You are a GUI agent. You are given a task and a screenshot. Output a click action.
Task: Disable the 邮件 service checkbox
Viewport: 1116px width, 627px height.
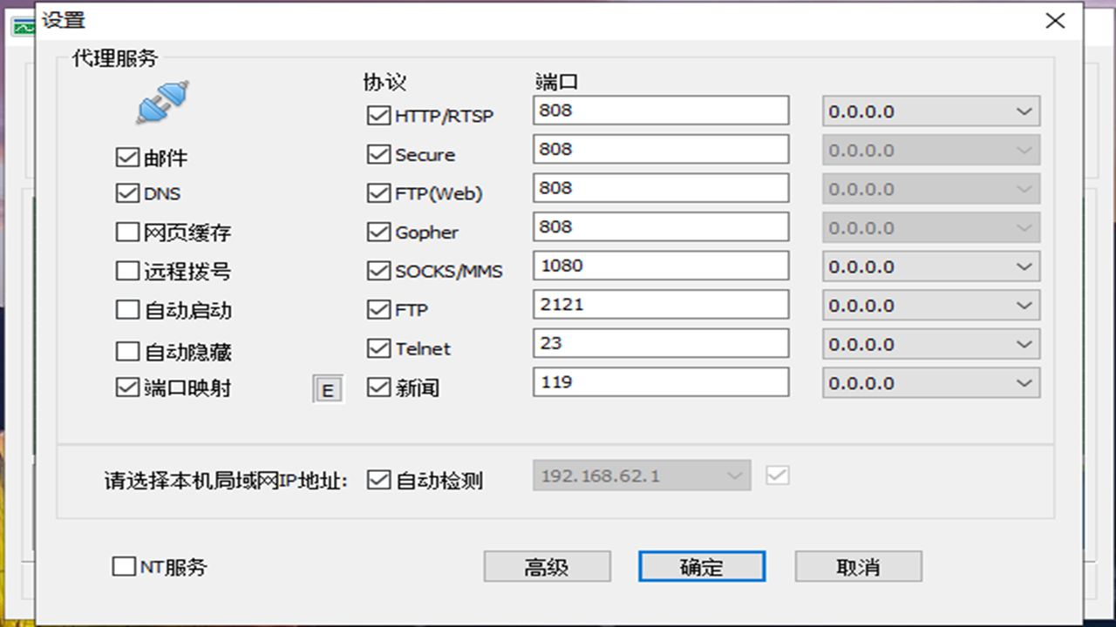point(127,156)
